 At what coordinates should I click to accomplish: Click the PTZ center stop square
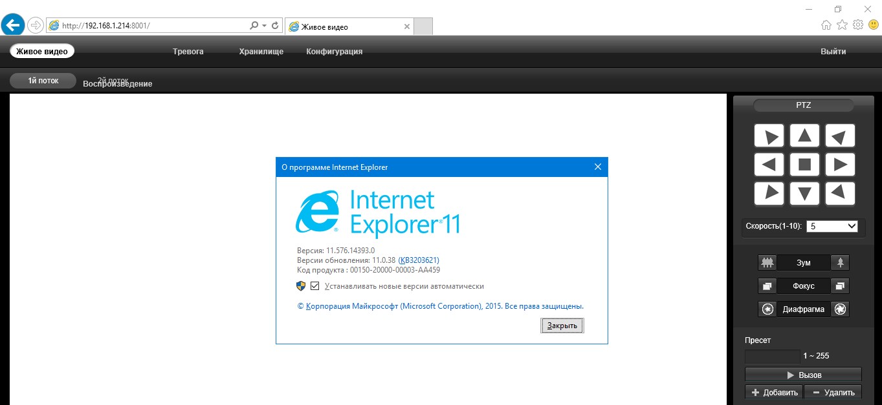pos(804,165)
